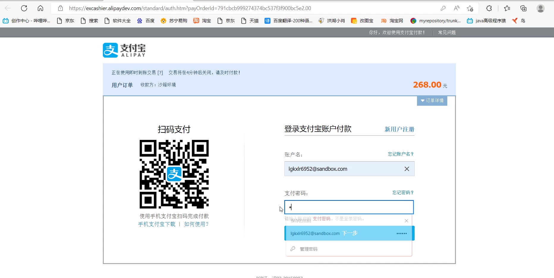Image resolution: width=554 pixels, height=278 pixels.
Task: Click 忘记账户名？ link
Action: (401, 154)
